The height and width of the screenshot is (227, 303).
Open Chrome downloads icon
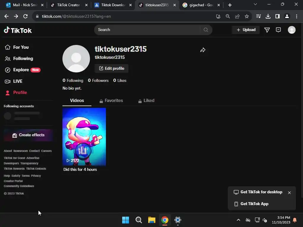point(268,17)
